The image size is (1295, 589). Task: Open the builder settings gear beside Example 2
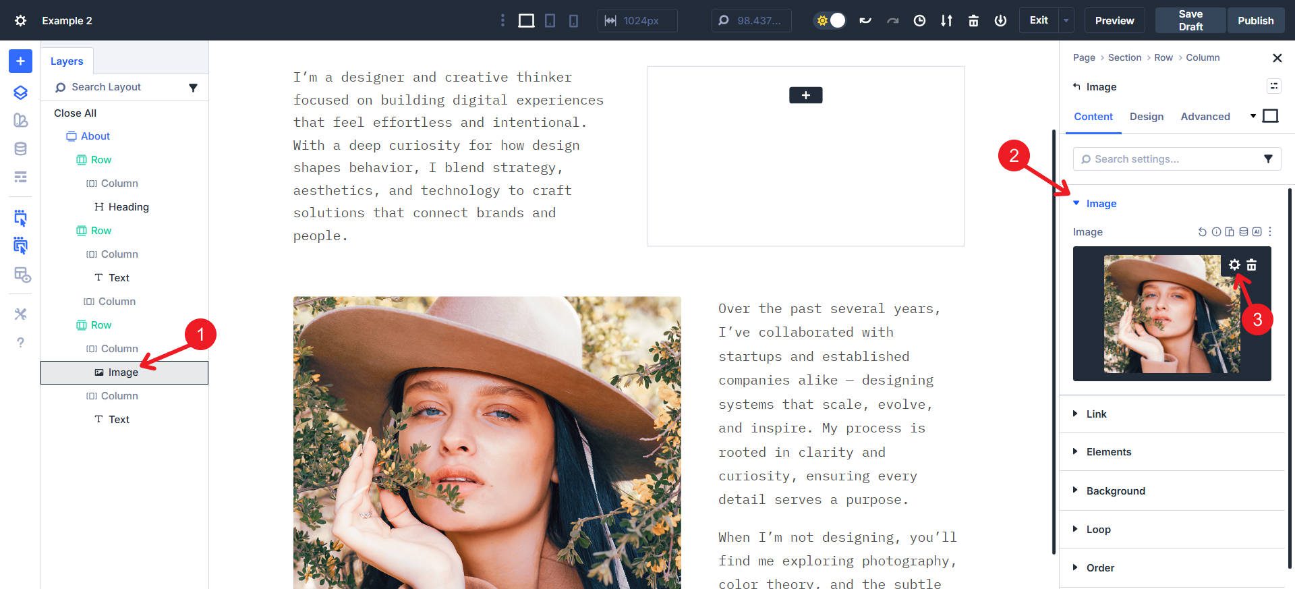click(x=20, y=20)
